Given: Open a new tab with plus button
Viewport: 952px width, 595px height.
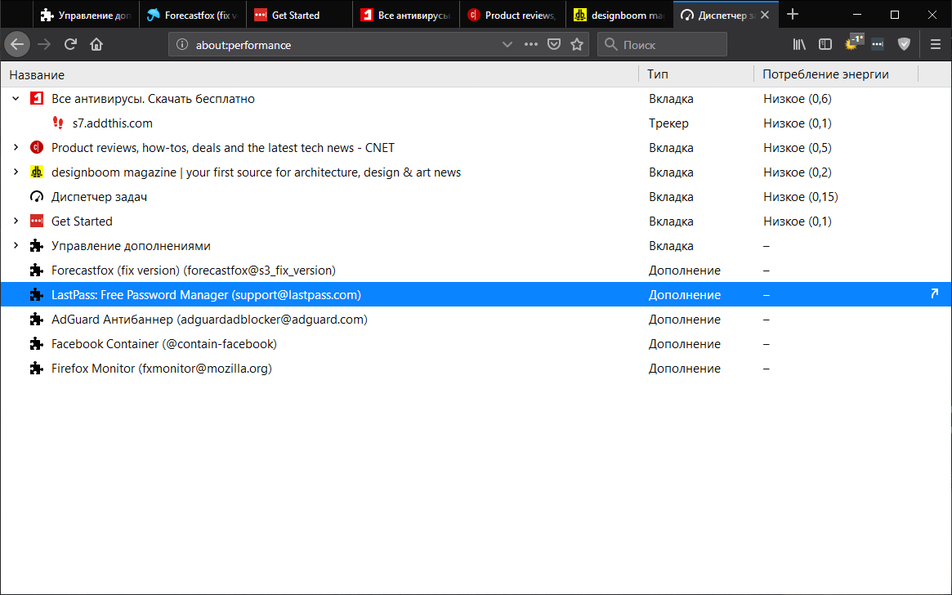Looking at the screenshot, I should (x=793, y=15).
